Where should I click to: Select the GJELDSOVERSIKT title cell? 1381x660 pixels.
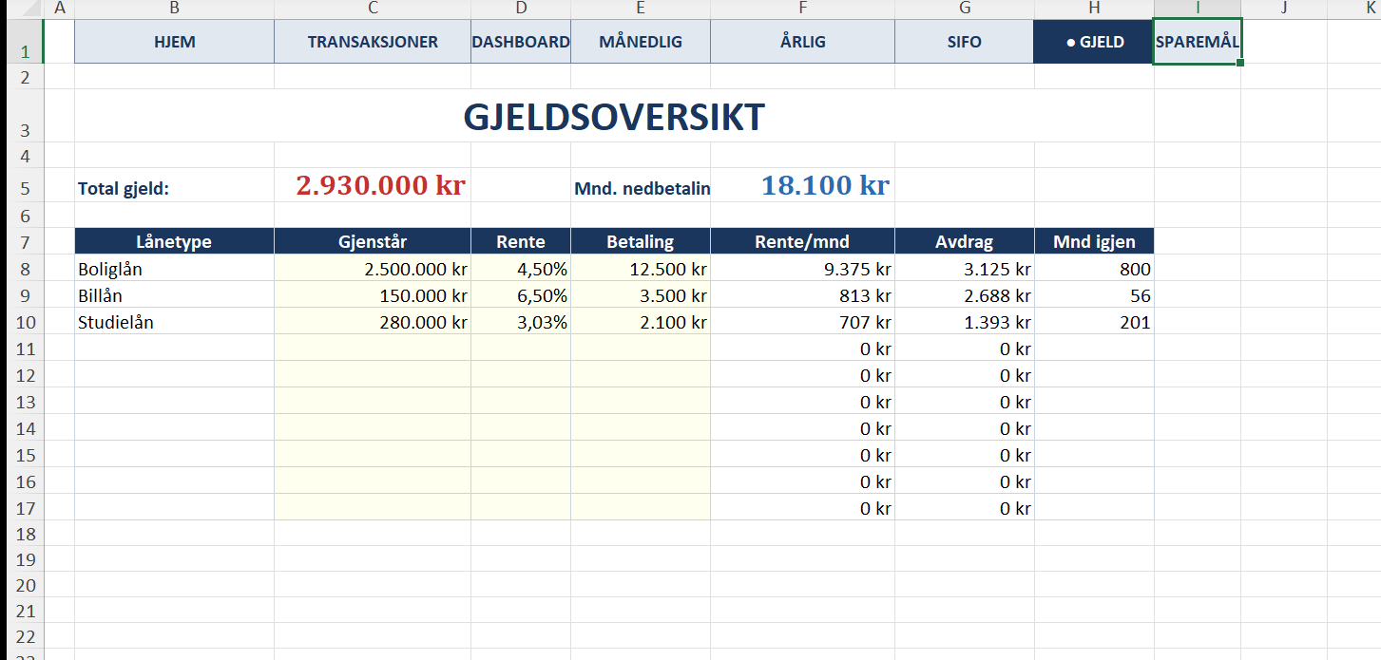click(613, 118)
